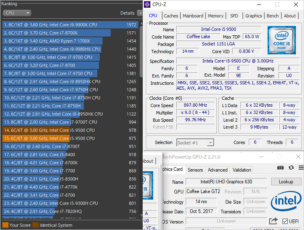The height and width of the screenshot is (230, 304).
Task: Open the Advanced tab in GPU-Z
Action: [x=218, y=170]
